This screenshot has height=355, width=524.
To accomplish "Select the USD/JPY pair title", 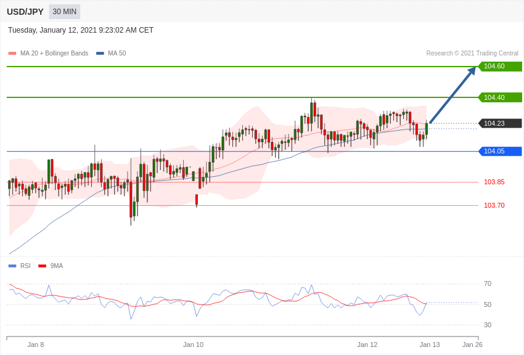I will (25, 12).
